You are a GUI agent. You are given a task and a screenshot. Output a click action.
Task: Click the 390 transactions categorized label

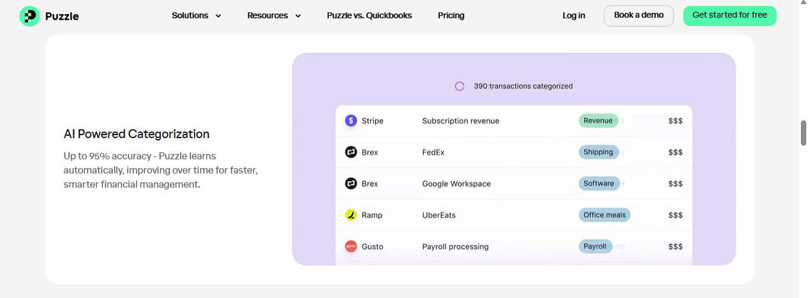tap(523, 86)
